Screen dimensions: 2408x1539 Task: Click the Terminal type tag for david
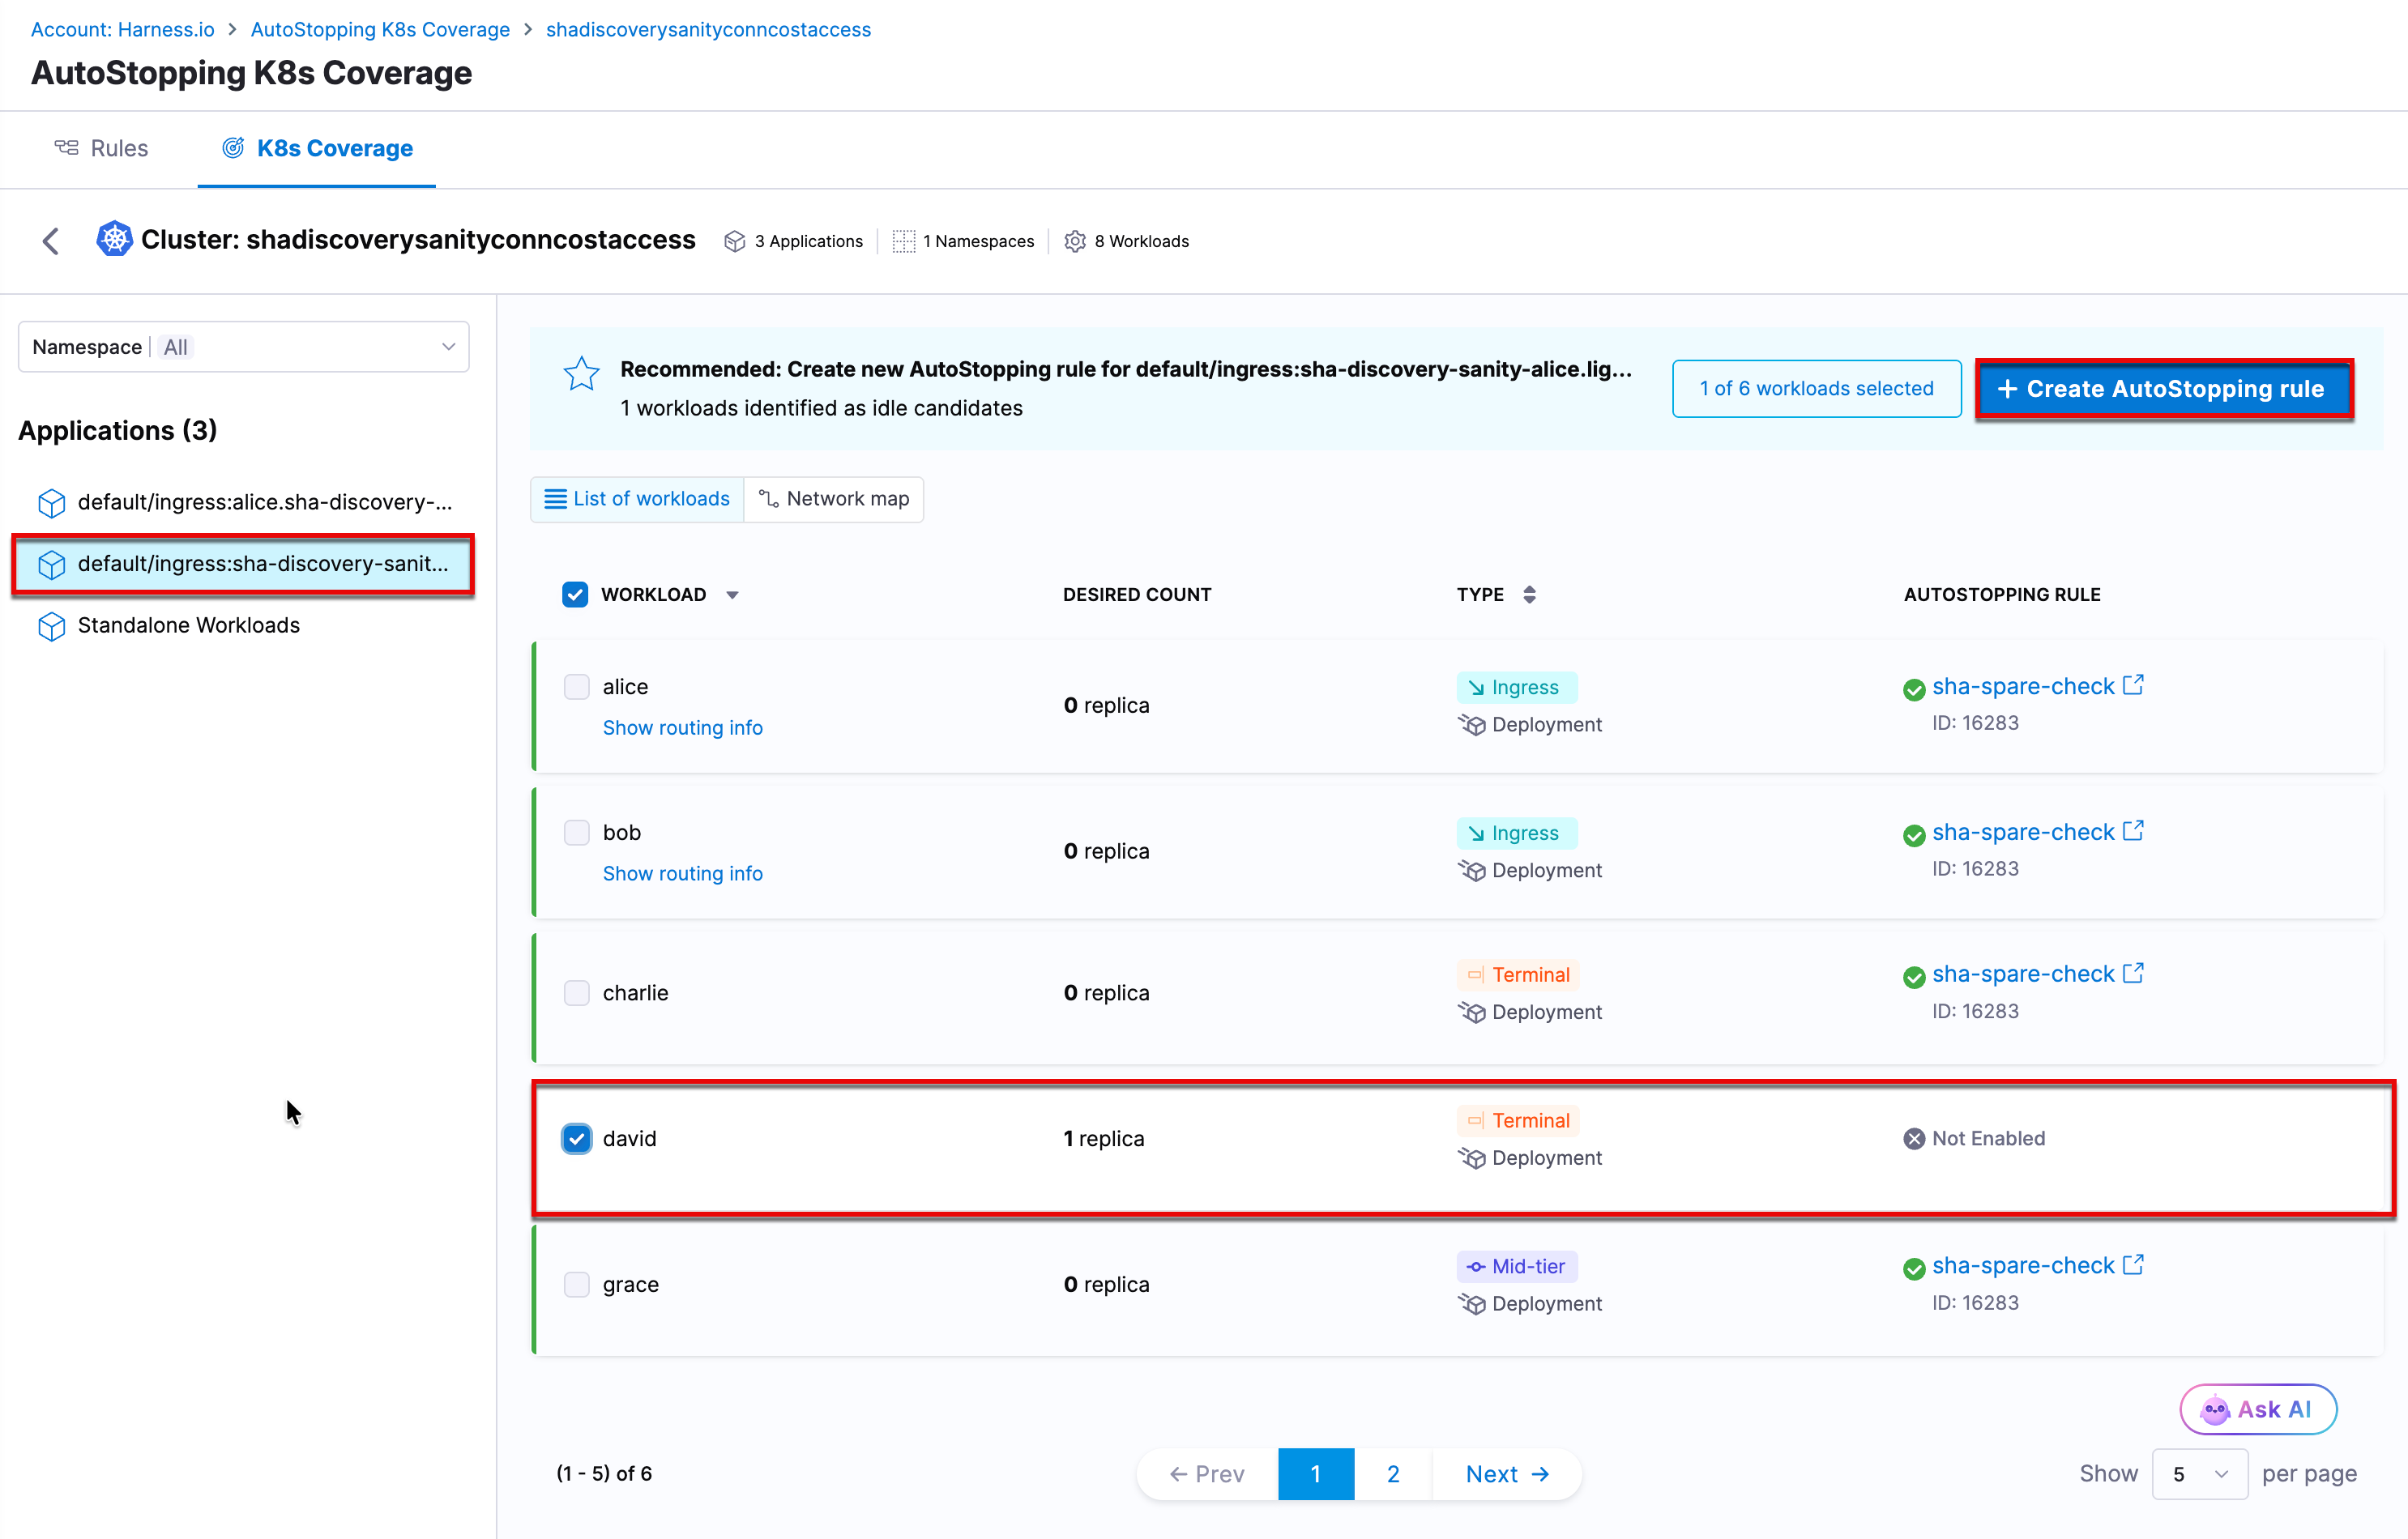coord(1518,1121)
